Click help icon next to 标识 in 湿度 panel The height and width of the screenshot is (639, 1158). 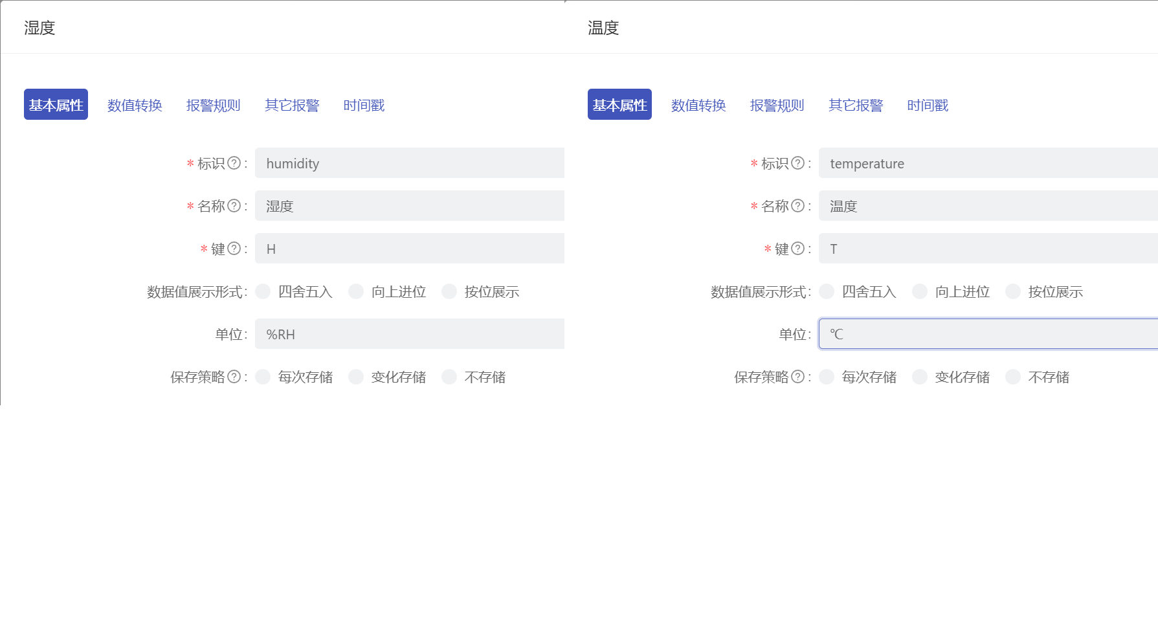click(234, 163)
